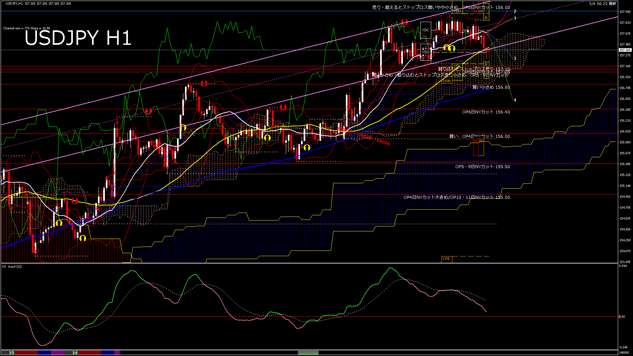Click the 157.365 current price tag on the axis
The height and width of the screenshot is (356, 633).
point(625,50)
